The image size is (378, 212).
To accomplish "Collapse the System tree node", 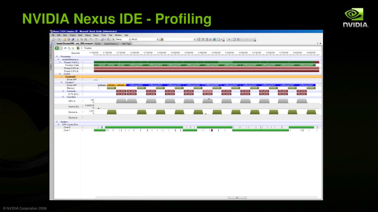I will click(57, 122).
